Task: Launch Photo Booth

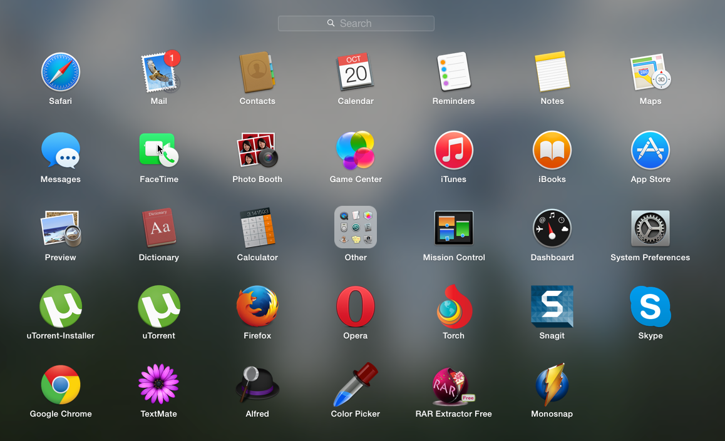Action: click(x=257, y=150)
